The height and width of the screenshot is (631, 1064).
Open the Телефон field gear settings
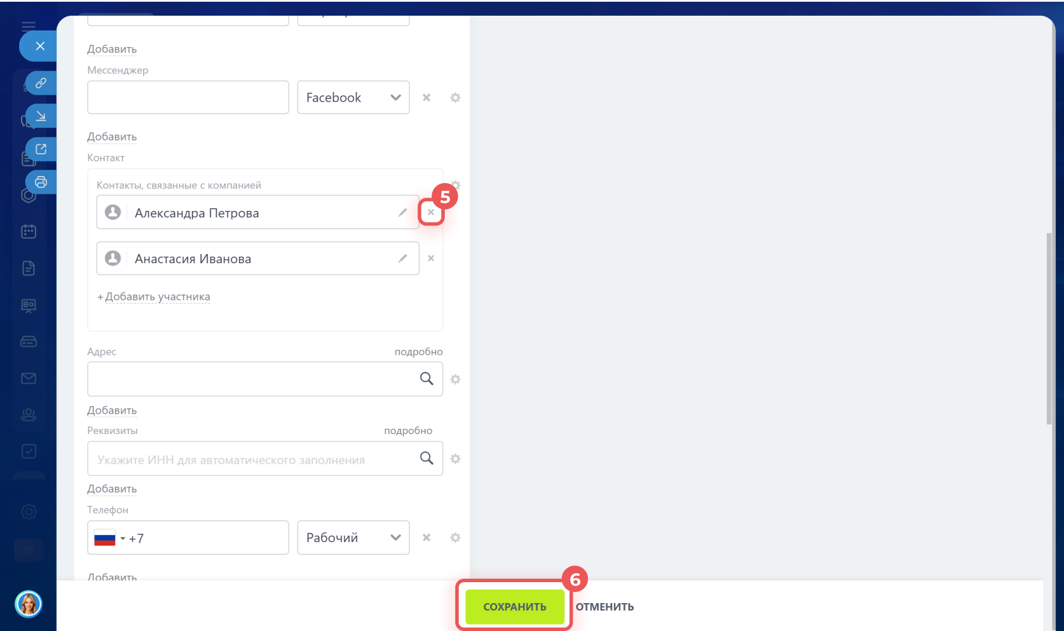pos(455,537)
